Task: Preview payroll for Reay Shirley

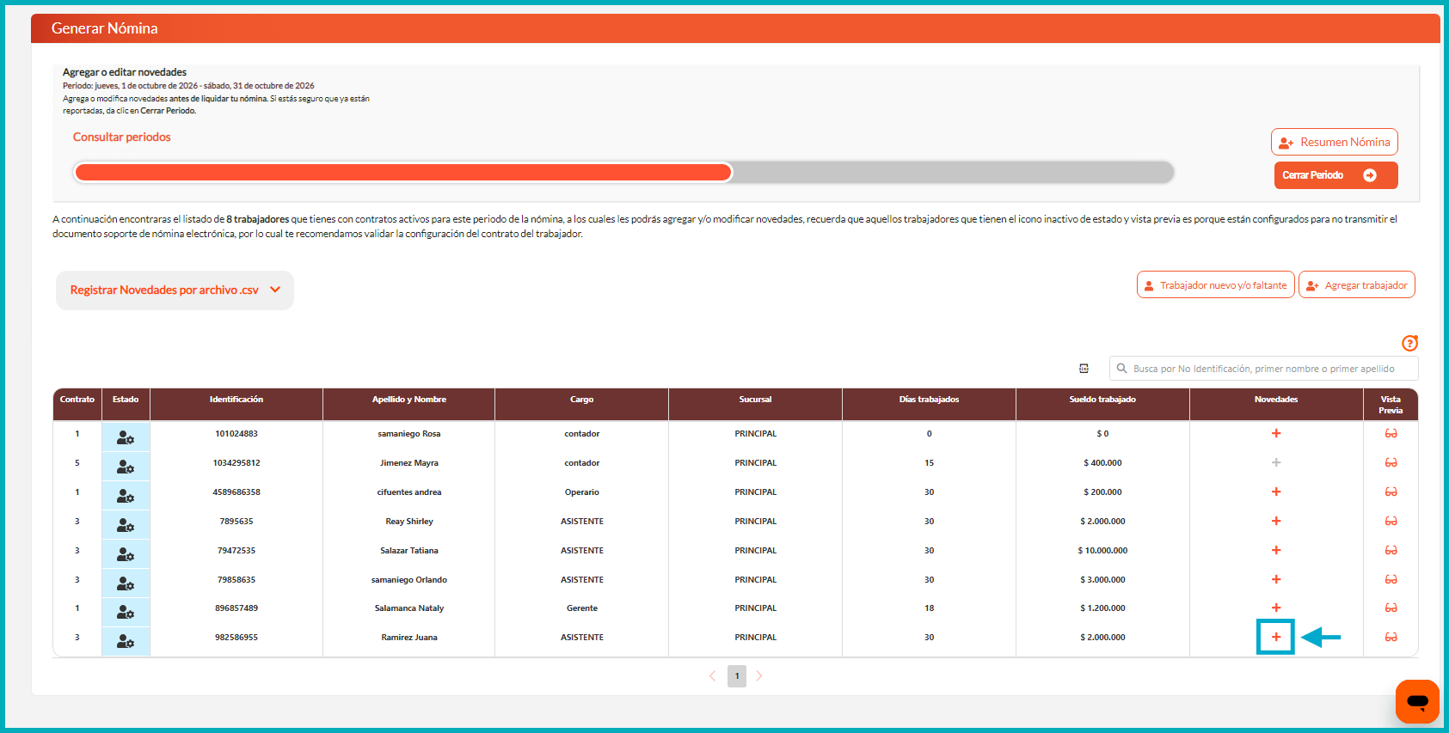Action: click(x=1391, y=522)
